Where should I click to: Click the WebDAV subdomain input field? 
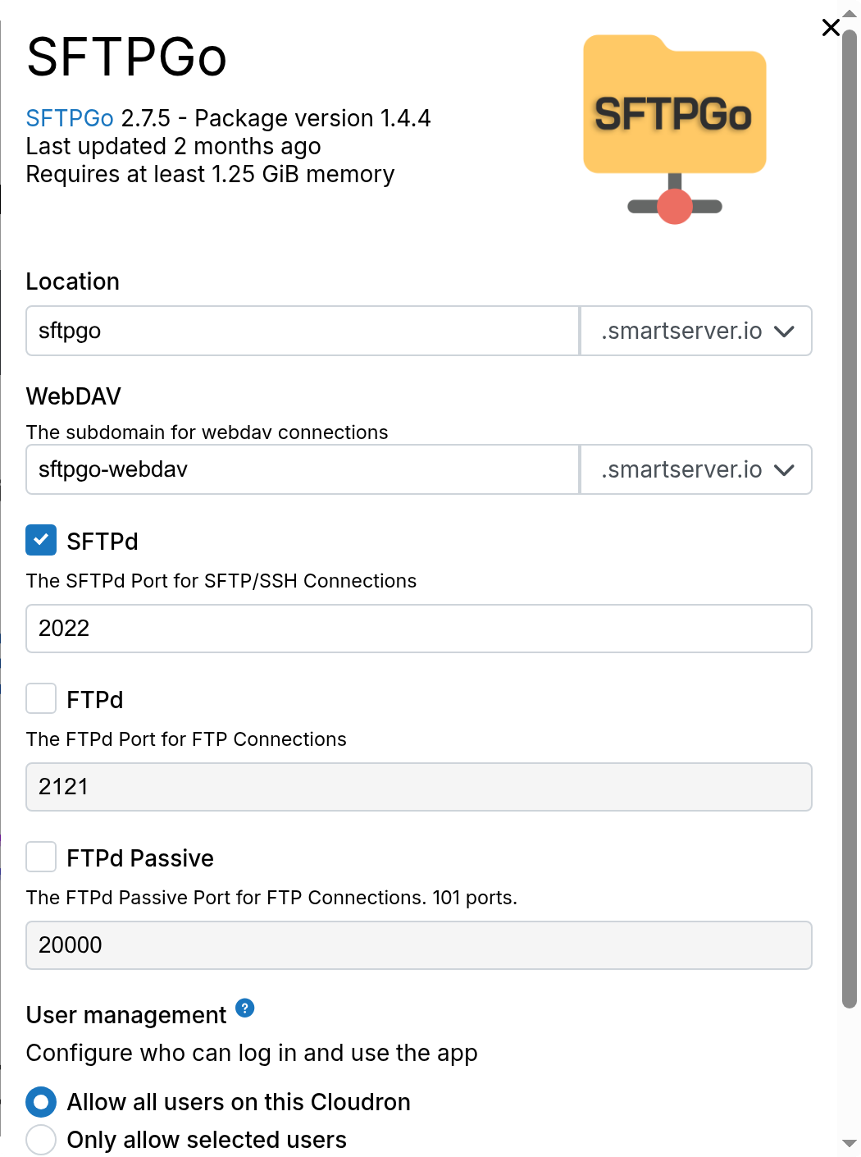(303, 469)
